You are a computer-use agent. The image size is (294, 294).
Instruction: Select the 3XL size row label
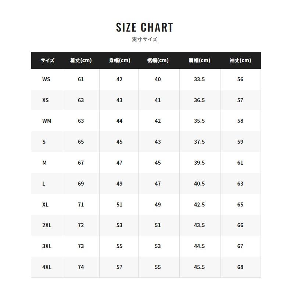click(x=47, y=246)
